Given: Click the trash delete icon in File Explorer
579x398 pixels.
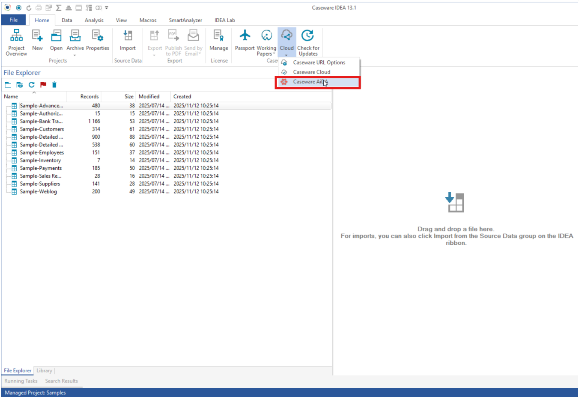Looking at the screenshot, I should point(54,85).
